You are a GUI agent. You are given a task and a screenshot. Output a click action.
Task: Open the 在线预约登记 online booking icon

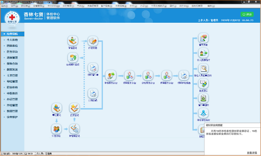click(x=73, y=57)
